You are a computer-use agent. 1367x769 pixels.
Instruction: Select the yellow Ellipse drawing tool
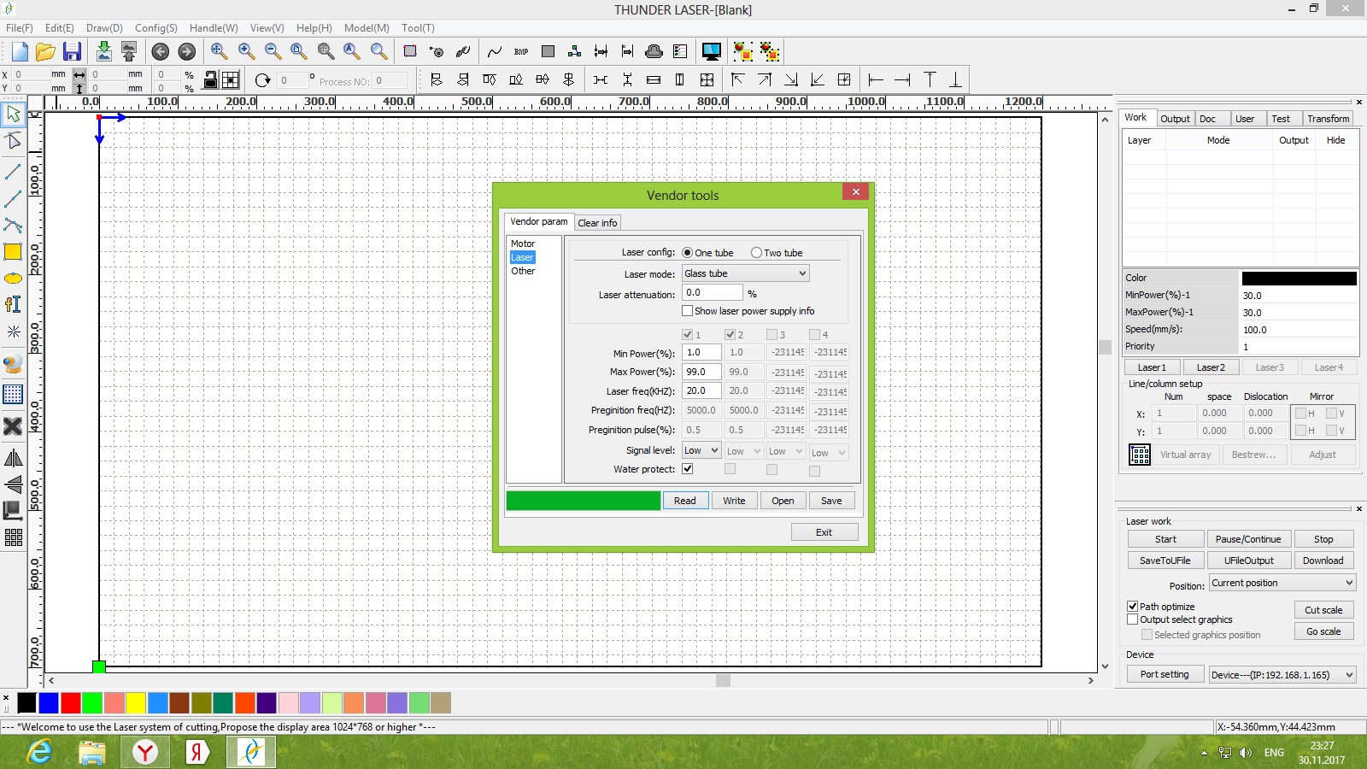[x=13, y=279]
